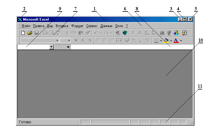Apply AutoSum with the sigma icon
Screen dimensions: 216x133
click(x=133, y=33)
